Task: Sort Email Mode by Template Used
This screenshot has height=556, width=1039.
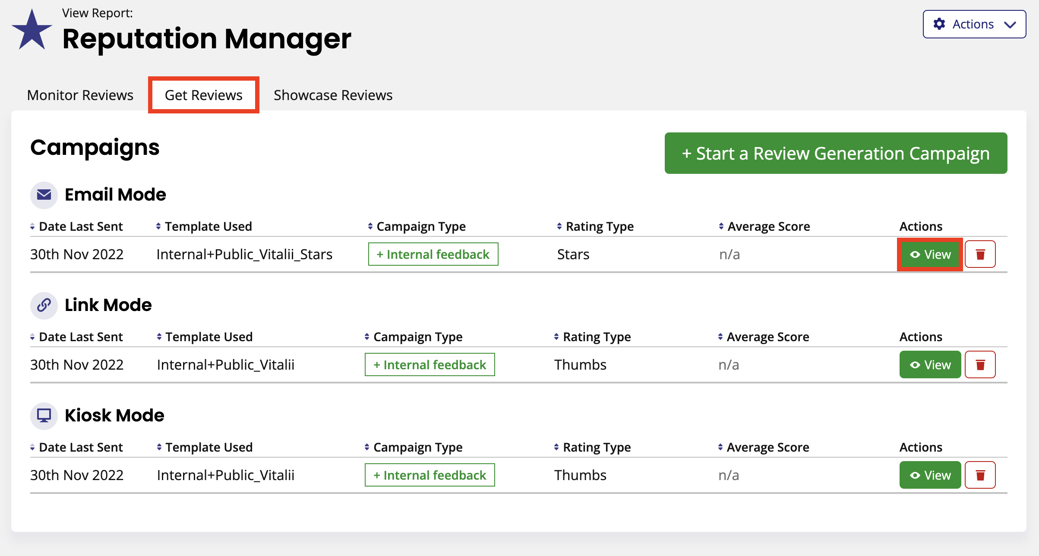Action: [x=204, y=226]
